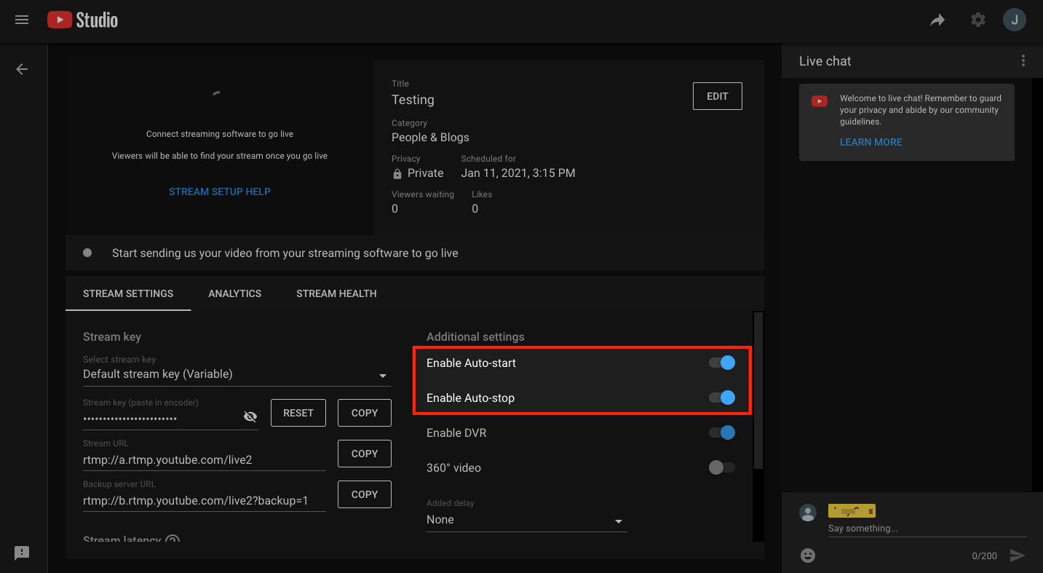Click the account avatar in the top bar

pos(1014,20)
